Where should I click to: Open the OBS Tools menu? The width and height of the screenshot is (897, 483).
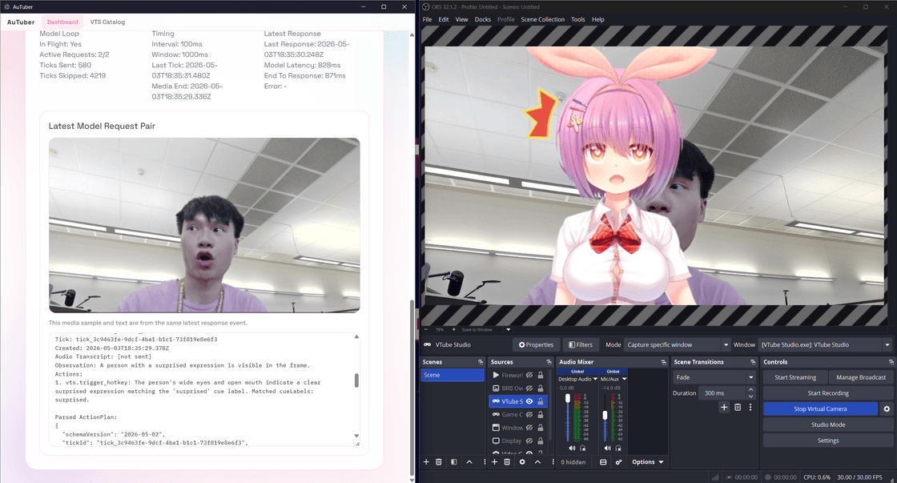[x=577, y=19]
